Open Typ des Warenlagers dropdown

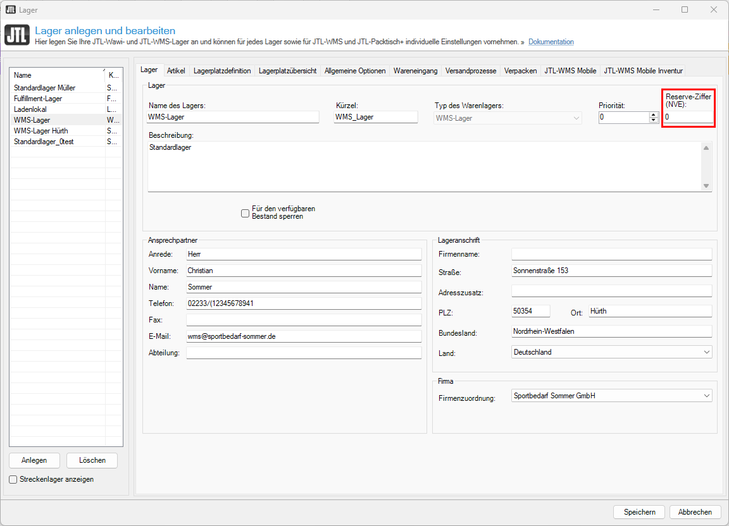point(576,118)
